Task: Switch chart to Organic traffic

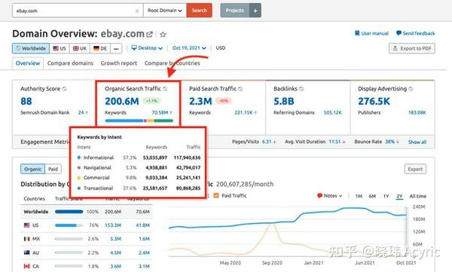Action: tap(33, 169)
